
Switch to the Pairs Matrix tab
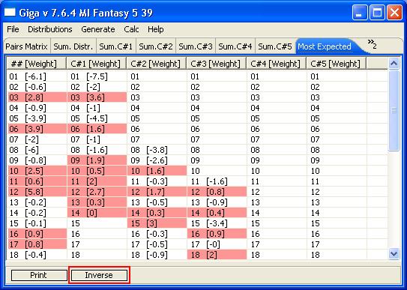26,46
